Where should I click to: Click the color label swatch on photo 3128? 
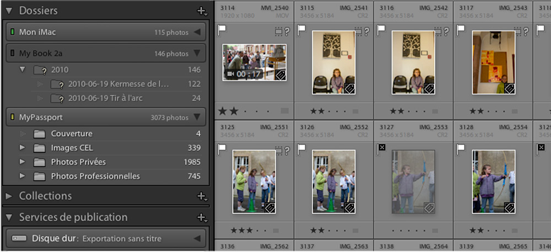point(515,231)
